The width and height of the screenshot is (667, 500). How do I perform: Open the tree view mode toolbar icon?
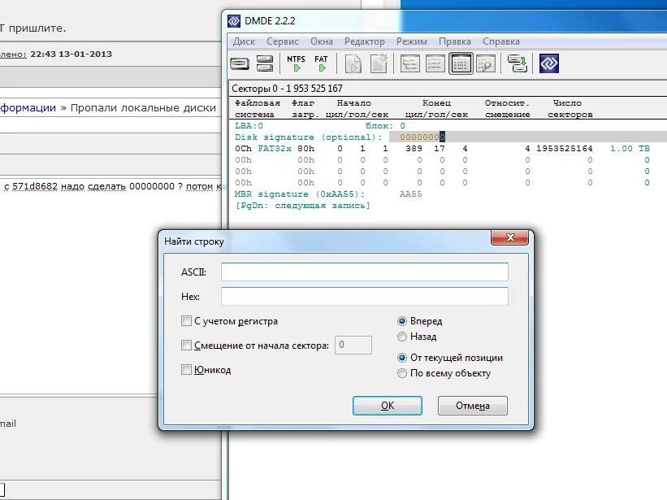click(x=410, y=64)
